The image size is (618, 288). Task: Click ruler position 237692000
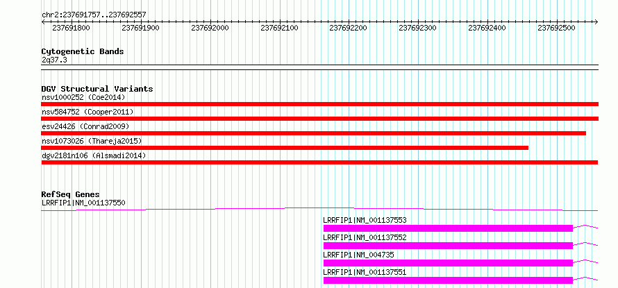pyautogui.click(x=210, y=28)
